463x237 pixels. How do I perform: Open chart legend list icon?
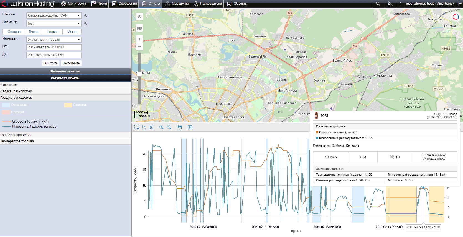point(179,127)
